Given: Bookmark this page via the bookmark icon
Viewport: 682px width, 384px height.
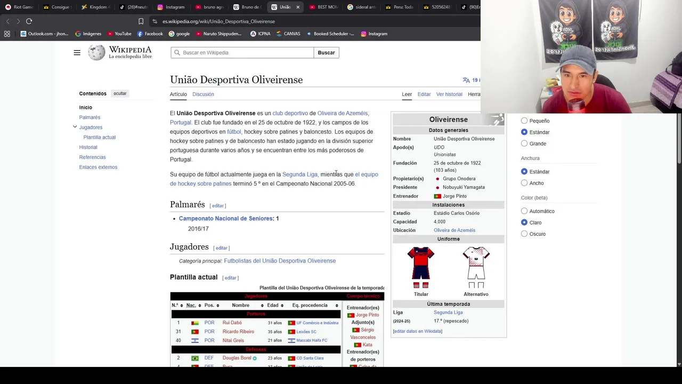Looking at the screenshot, I should coord(141,21).
